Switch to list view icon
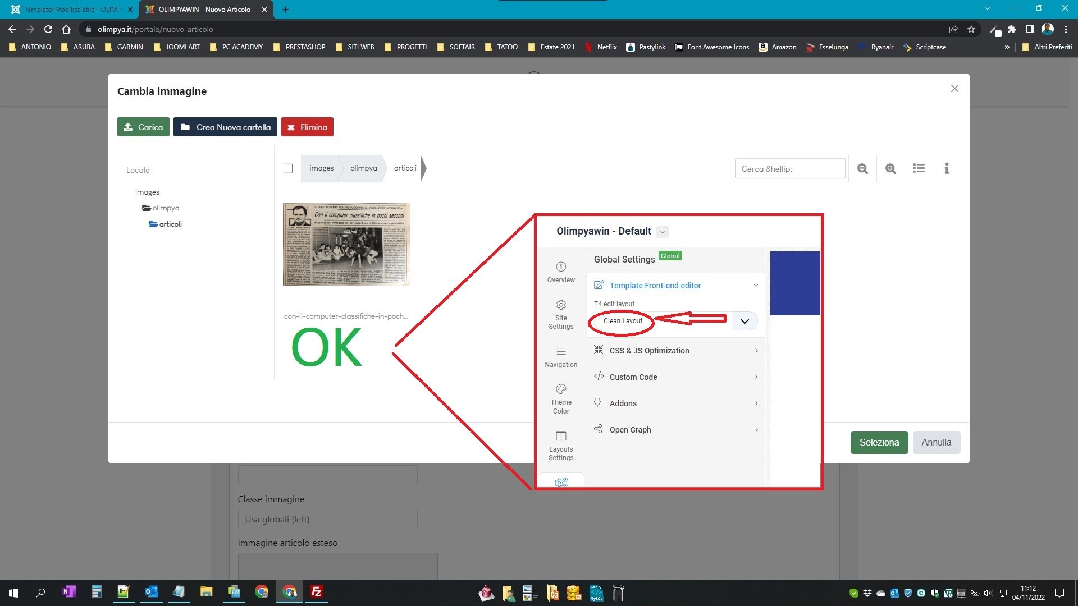This screenshot has height=606, width=1078. point(919,168)
